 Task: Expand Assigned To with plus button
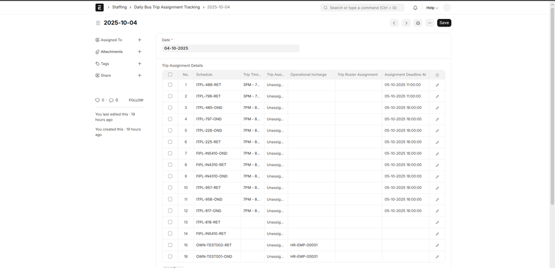tap(139, 40)
